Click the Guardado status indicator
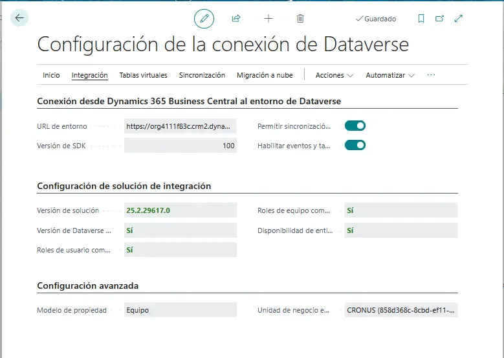Viewport: 504px width, 358px height. click(x=376, y=19)
